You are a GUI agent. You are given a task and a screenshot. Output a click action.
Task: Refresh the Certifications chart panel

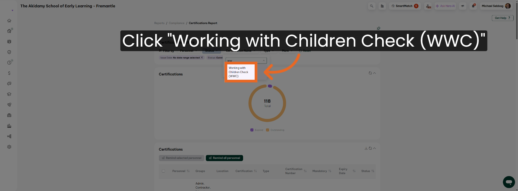tap(370, 73)
